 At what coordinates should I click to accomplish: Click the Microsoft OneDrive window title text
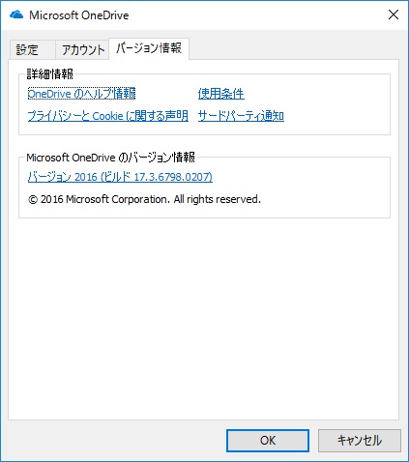click(79, 15)
